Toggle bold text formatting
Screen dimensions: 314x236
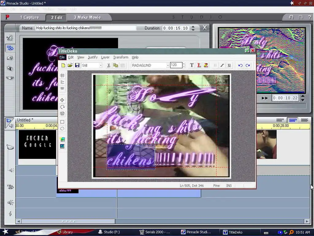[x=215, y=65]
